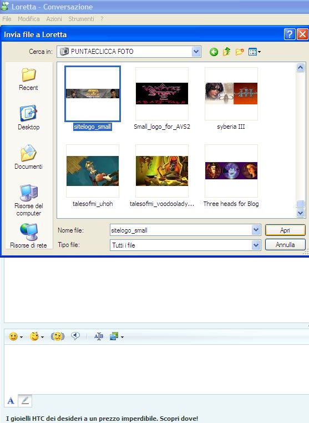Image resolution: width=309 pixels, height=423 pixels.
Task: Click the 'talesofmi_uhoh' file name
Action: [x=93, y=204]
